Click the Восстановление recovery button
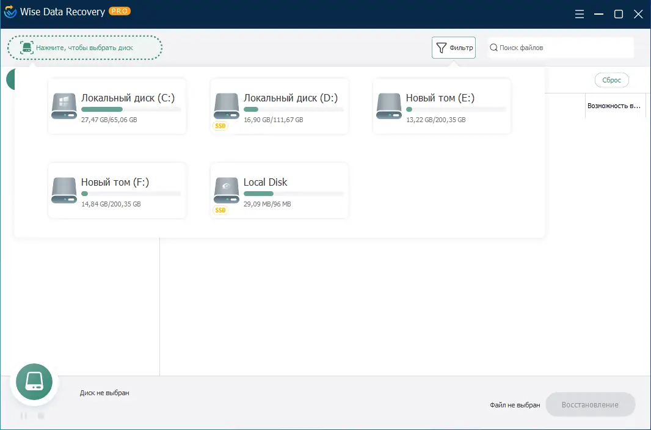The height and width of the screenshot is (430, 651). pos(590,405)
